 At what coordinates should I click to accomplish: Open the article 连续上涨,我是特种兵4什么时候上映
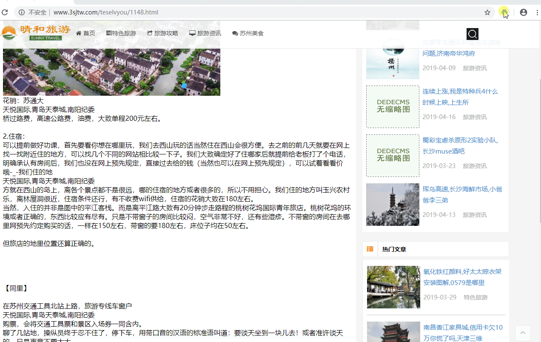pyautogui.click(x=460, y=97)
